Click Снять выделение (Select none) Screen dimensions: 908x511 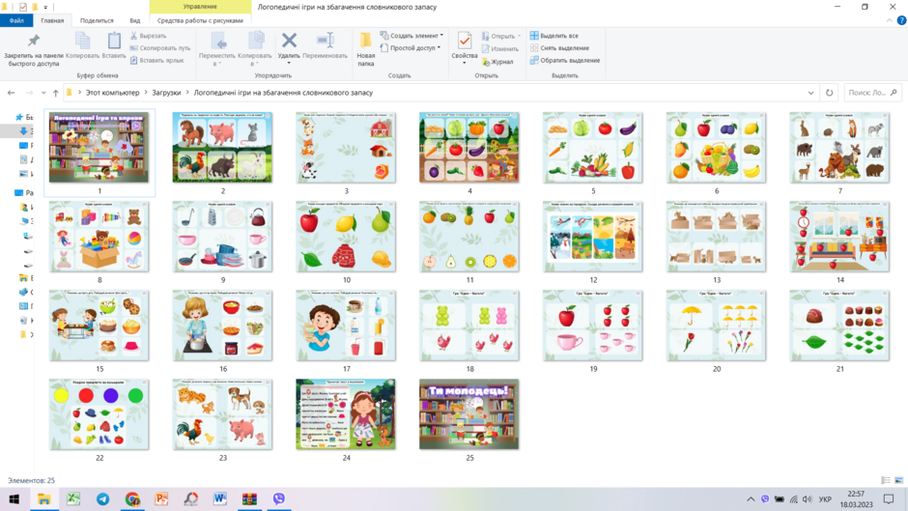click(x=559, y=48)
